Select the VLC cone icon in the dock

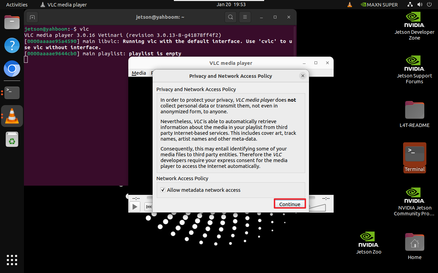[12, 116]
